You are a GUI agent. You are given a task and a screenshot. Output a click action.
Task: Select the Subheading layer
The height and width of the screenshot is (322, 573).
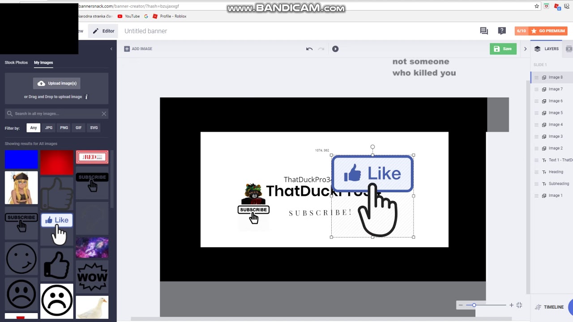coord(552,183)
